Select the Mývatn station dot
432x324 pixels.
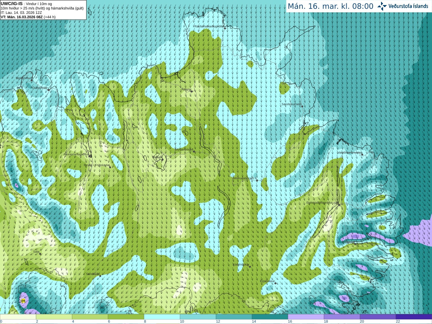(162, 159)
